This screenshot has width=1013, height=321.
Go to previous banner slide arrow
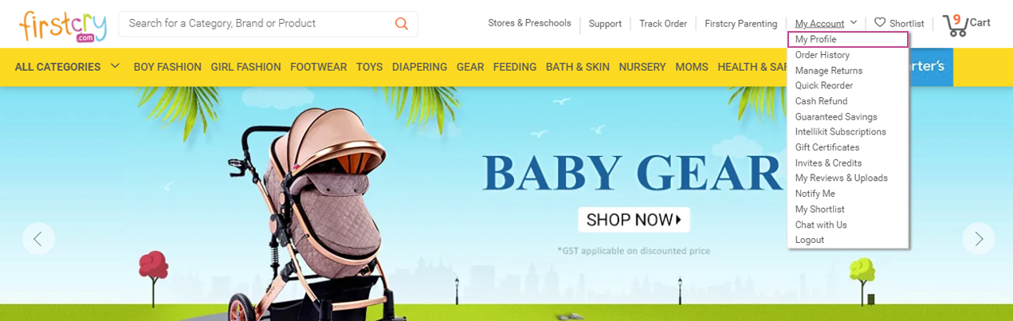[x=38, y=238]
